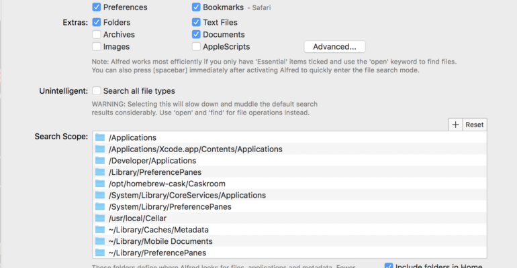Disable the Text Files checkbox

pos(196,22)
